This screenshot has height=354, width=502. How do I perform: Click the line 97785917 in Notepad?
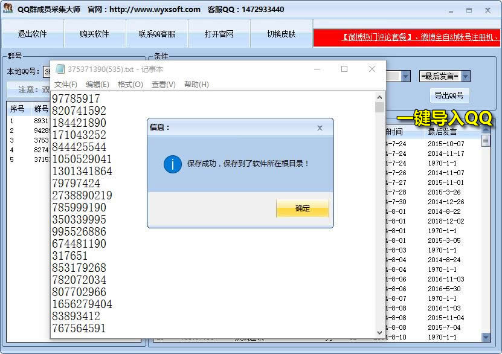point(76,98)
